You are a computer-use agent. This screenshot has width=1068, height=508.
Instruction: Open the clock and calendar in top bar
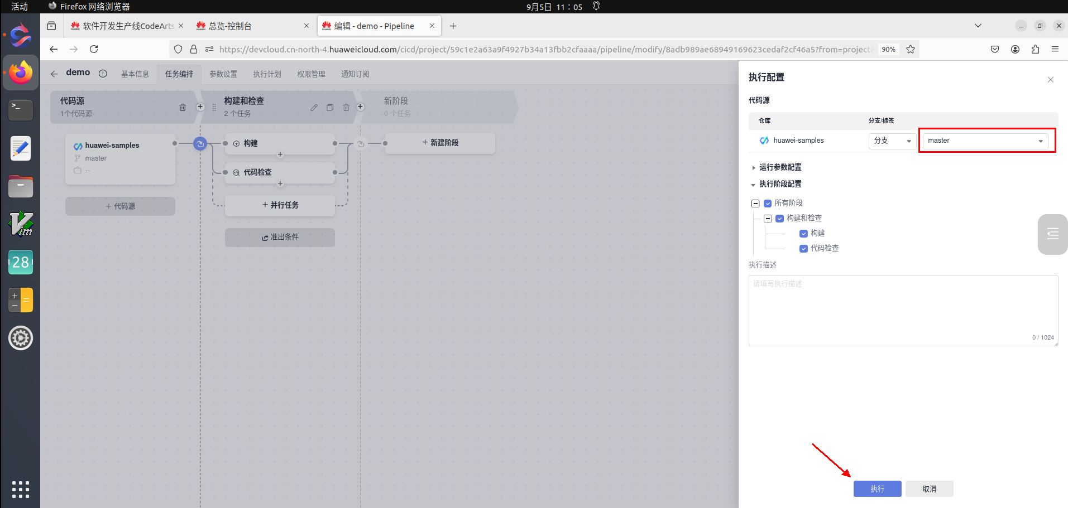[x=554, y=7]
